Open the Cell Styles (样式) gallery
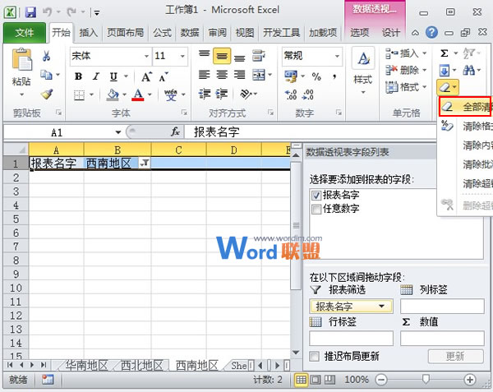Image resolution: width=493 pixels, height=392 pixels. (362, 67)
